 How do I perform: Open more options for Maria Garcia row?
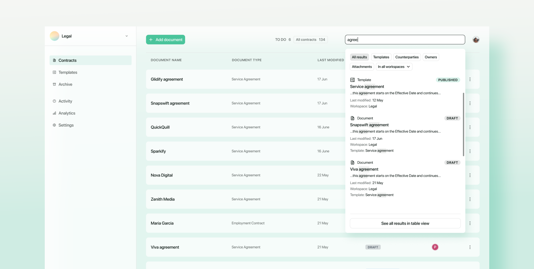tap(470, 223)
